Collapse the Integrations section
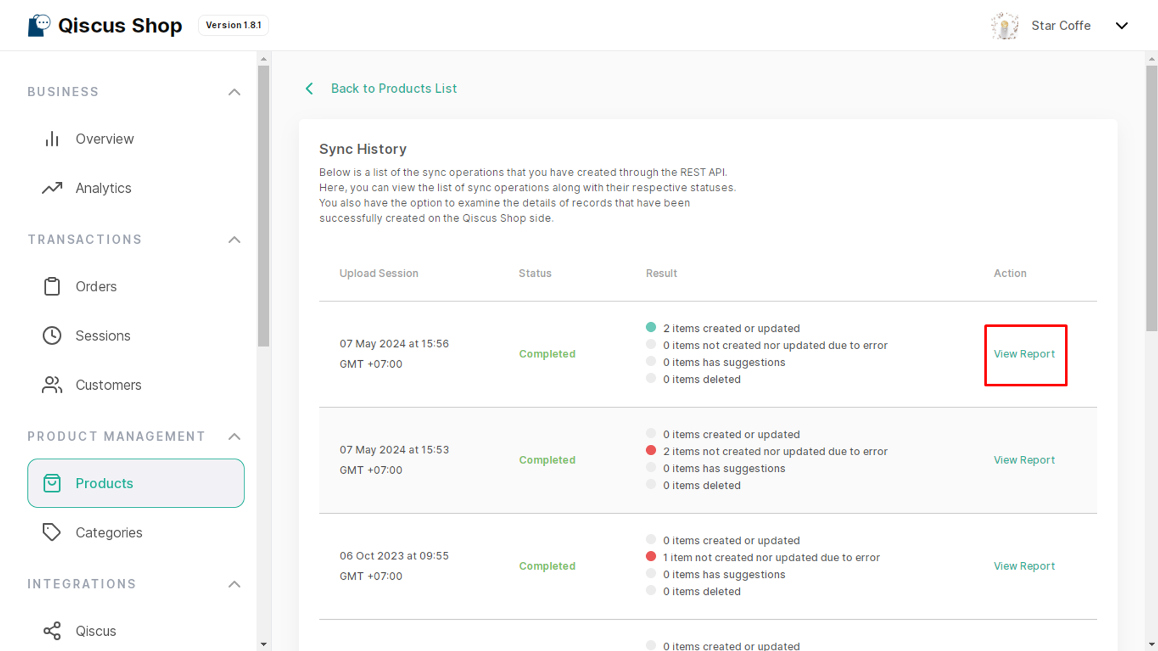Viewport: 1158px width, 651px height. pyautogui.click(x=234, y=584)
